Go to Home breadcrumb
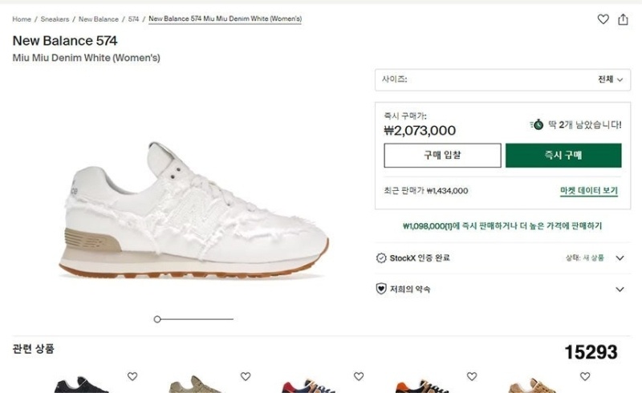 click(x=22, y=19)
